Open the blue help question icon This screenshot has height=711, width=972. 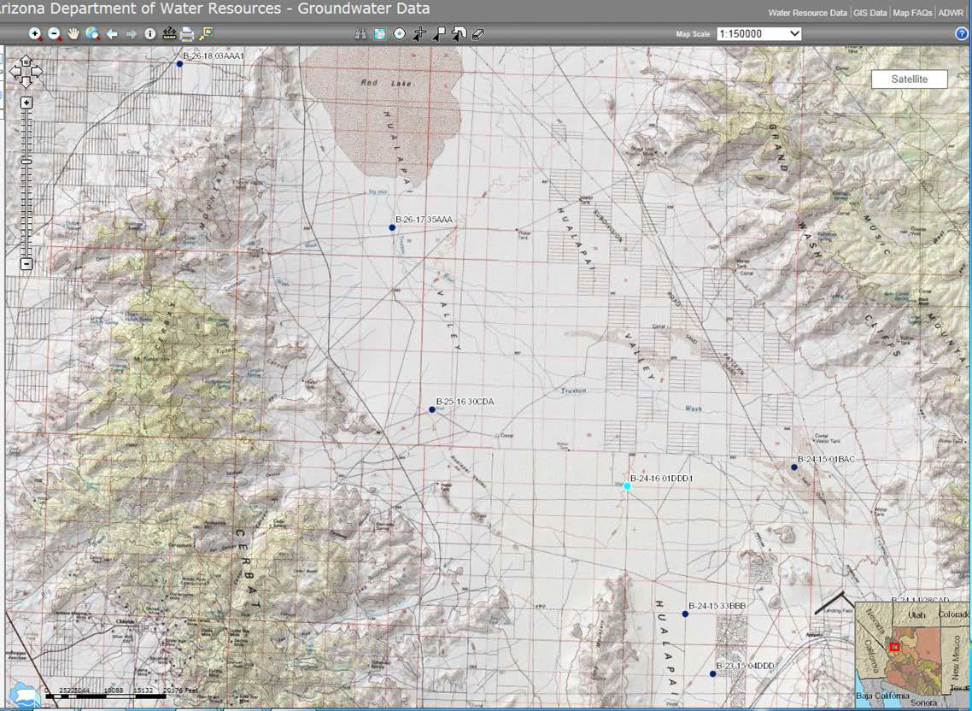(x=961, y=34)
